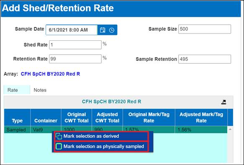Focus the Sample Date input field
Viewport: 244px width, 165px height.
click(72, 30)
